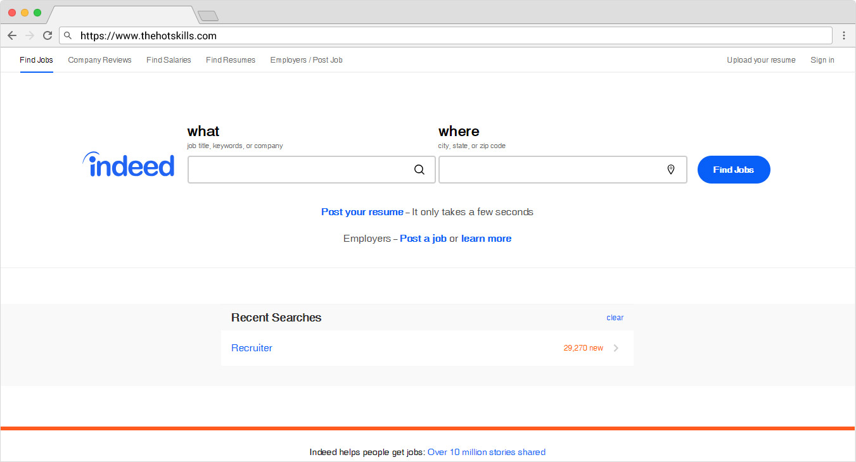
Task: Click the Recent Searches heading
Action: point(276,318)
